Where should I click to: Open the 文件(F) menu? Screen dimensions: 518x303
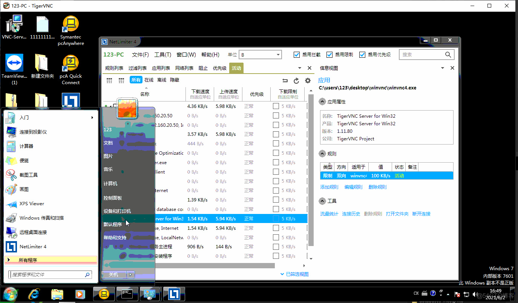click(x=140, y=55)
